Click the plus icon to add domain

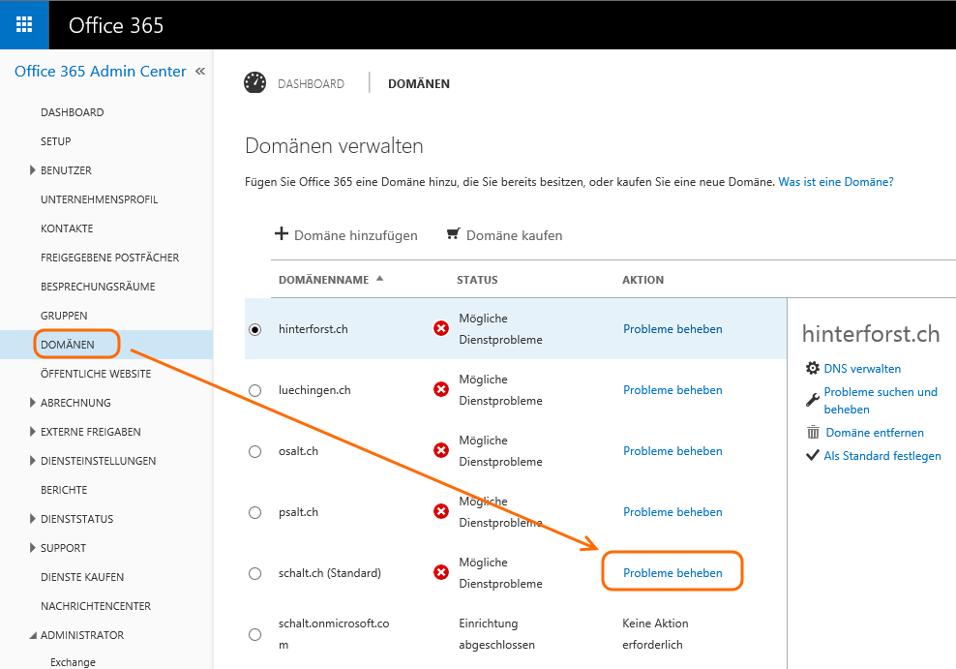point(282,234)
